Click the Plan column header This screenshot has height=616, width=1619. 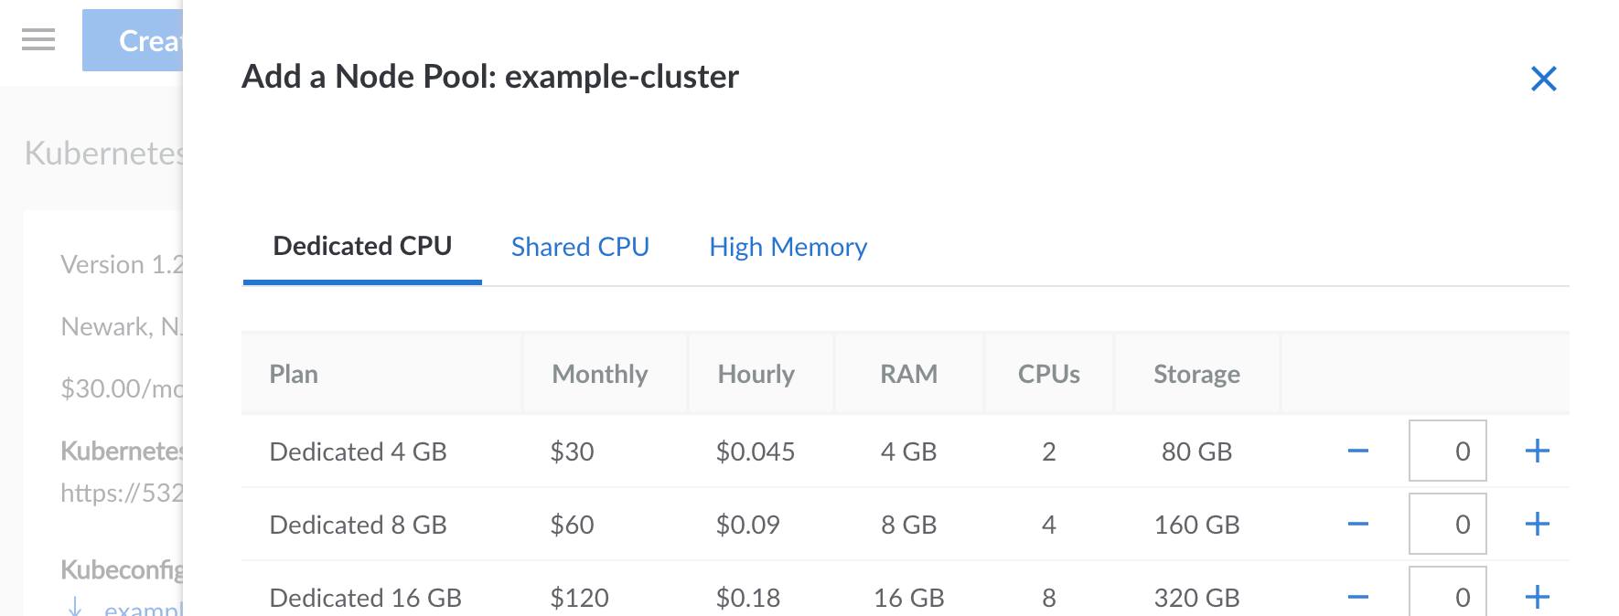tap(293, 373)
